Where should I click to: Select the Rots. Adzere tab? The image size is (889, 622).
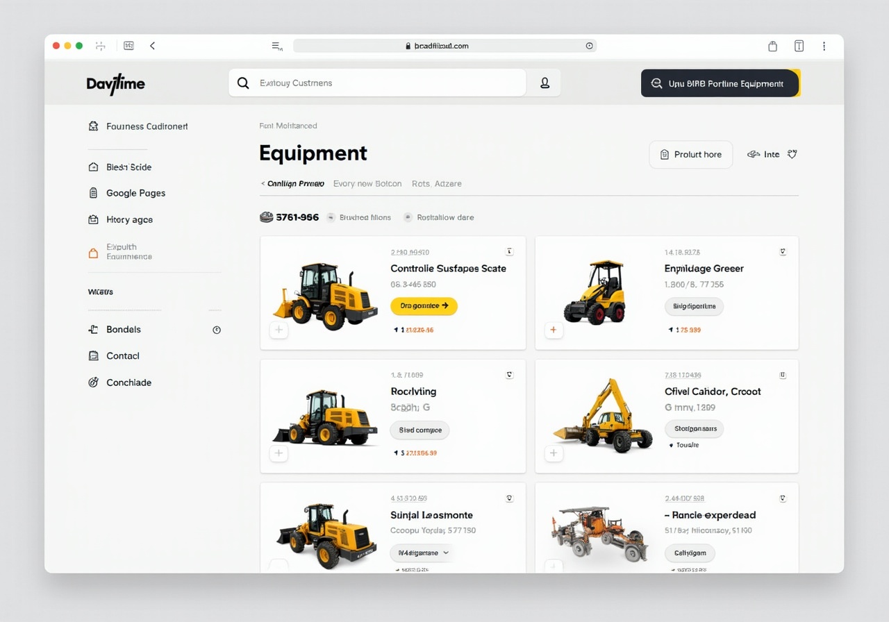point(436,184)
